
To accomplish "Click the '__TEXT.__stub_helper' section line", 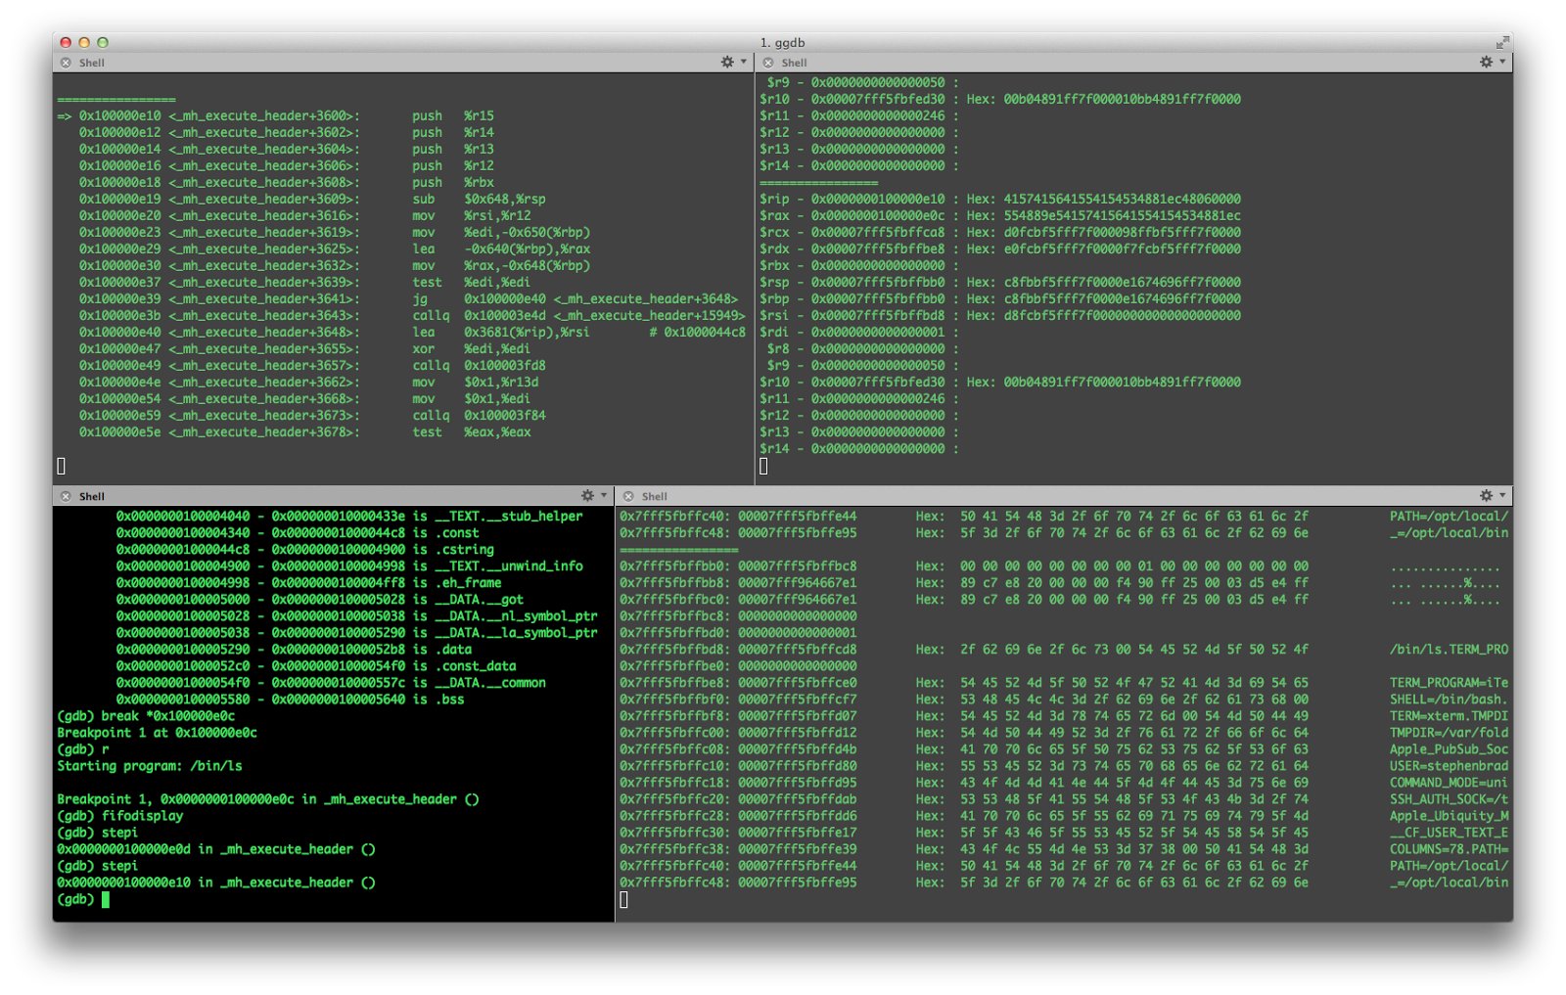I will point(349,517).
